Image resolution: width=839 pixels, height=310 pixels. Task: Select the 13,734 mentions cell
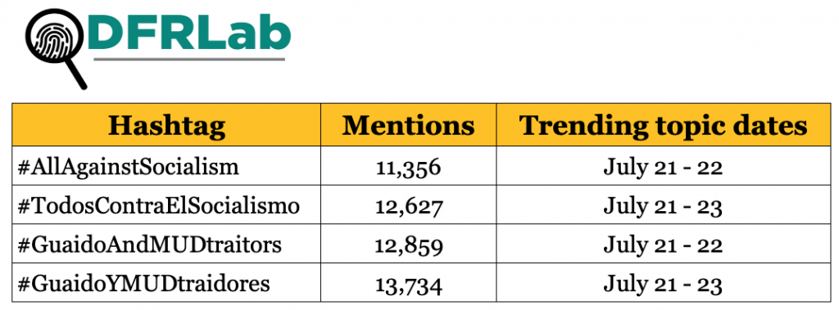tap(408, 283)
